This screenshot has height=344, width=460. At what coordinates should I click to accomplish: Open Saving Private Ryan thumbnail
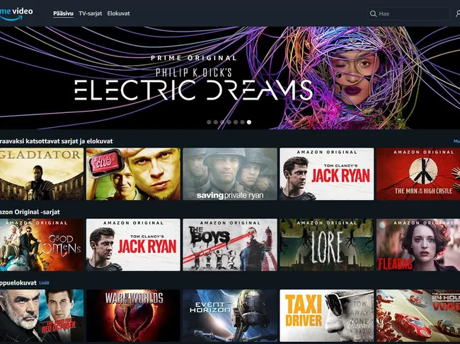pyautogui.click(x=230, y=174)
